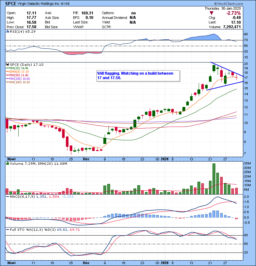
Task: Click the Volume value 7,292,471
Action: [232, 27]
